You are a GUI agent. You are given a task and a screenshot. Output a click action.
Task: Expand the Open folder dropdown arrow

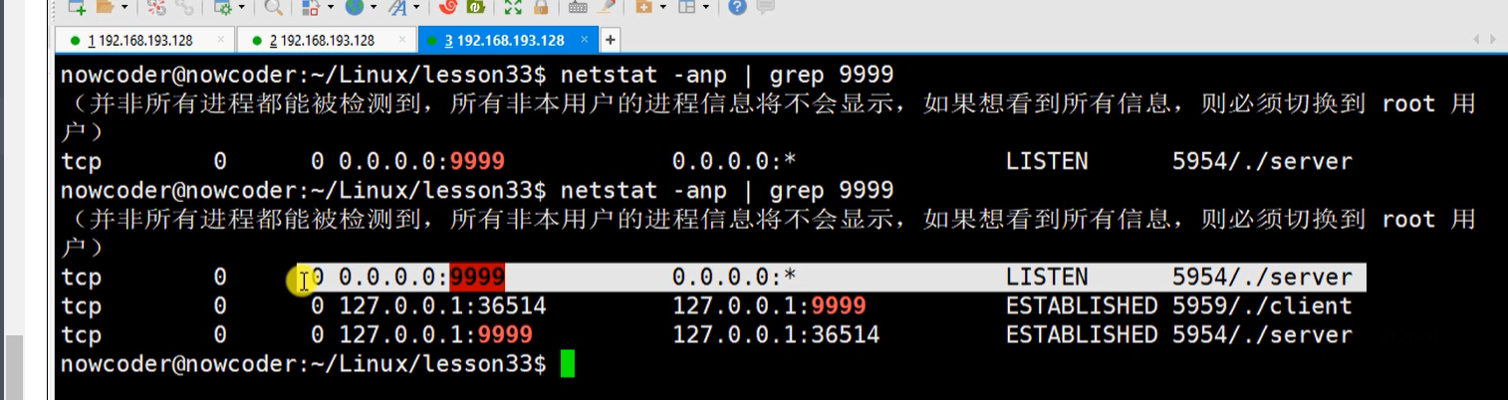[x=125, y=7]
